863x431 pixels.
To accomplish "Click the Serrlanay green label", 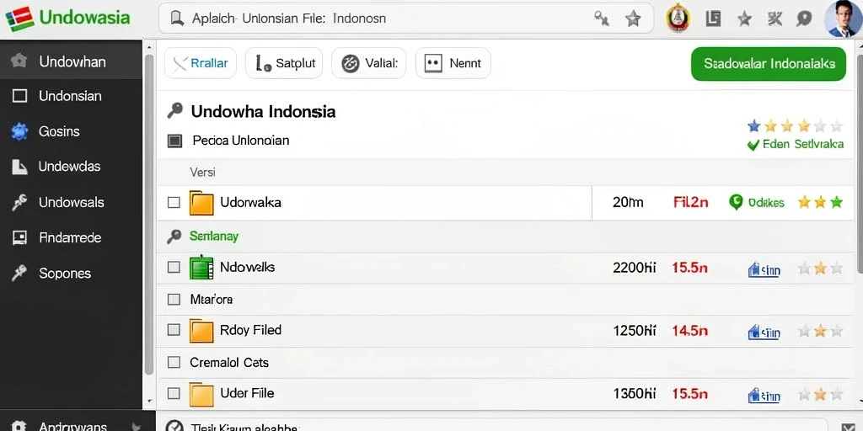I will 214,237.
